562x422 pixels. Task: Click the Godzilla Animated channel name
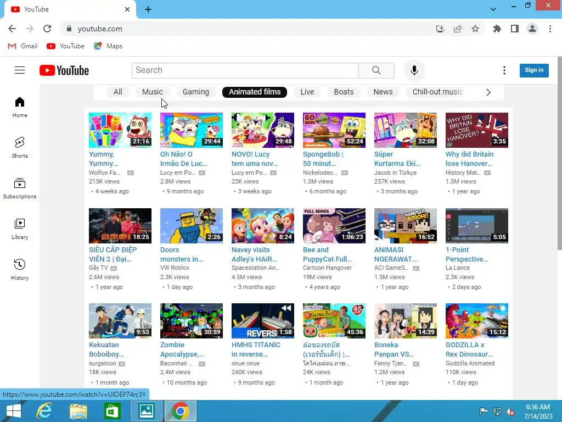470,363
